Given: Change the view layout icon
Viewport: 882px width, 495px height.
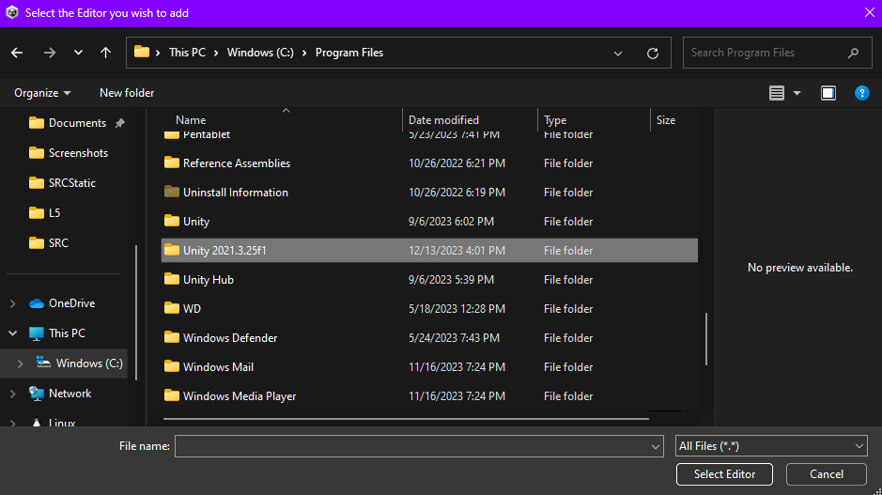Looking at the screenshot, I should 776,93.
